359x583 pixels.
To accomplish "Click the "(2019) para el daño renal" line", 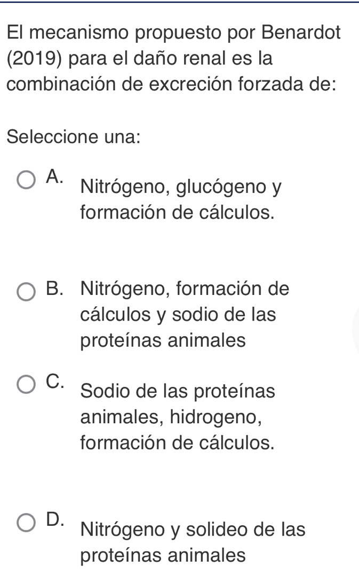I will coord(140,58).
